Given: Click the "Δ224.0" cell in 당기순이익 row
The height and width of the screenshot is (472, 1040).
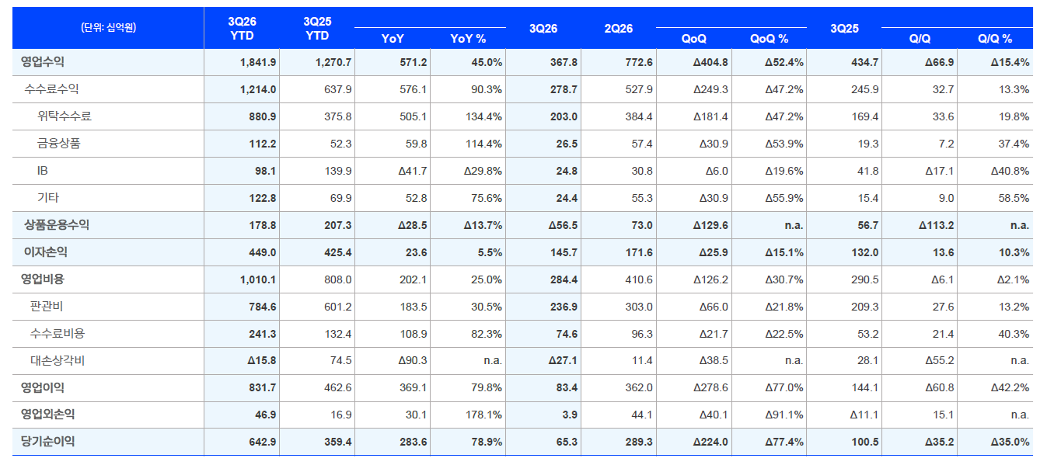Looking at the screenshot, I should point(711,442).
